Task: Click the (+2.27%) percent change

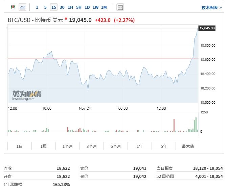Action: coord(124,20)
